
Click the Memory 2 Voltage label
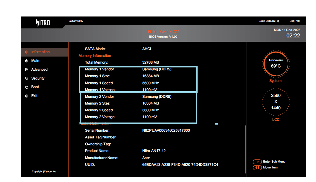tap(100, 117)
